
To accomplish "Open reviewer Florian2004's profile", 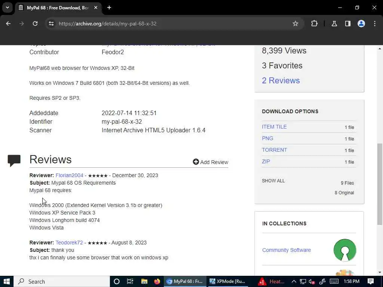I will pos(69,176).
